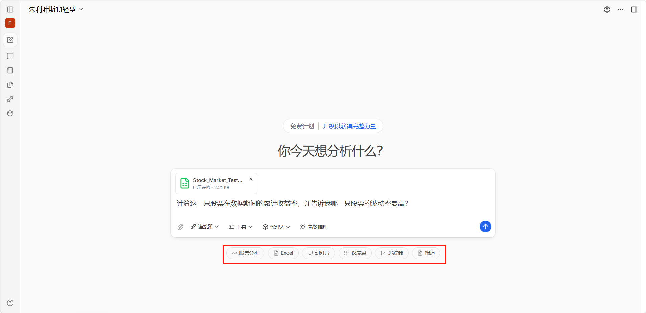The height and width of the screenshot is (313, 646).
Task: Send the message with the blue arrow
Action: point(485,227)
